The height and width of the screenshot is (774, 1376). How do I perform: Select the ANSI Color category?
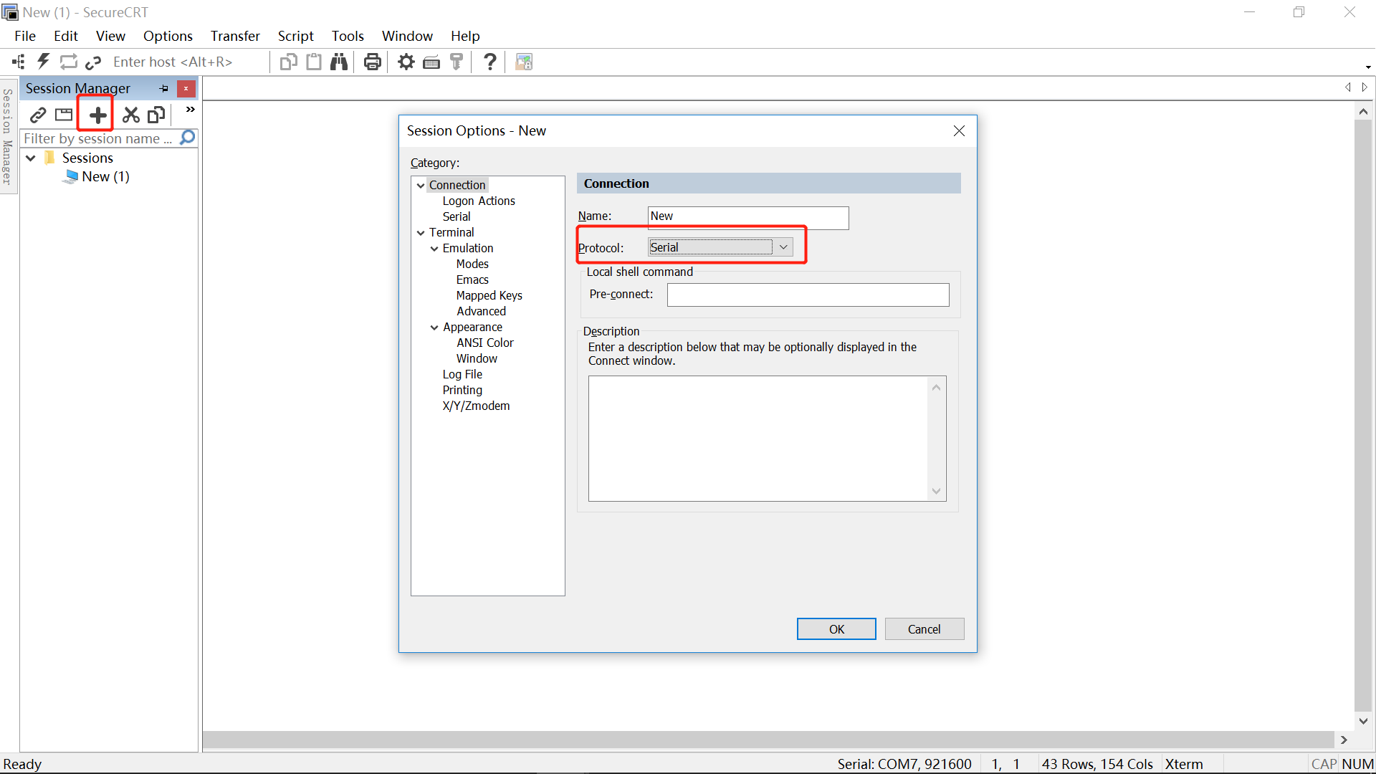[484, 343]
